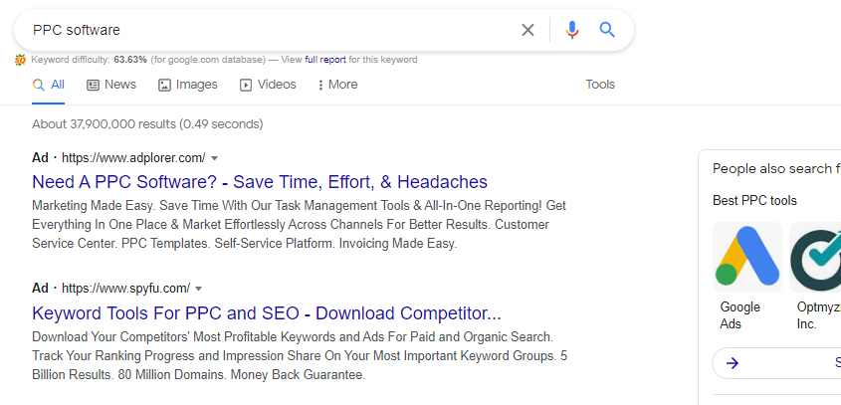
Task: Click the arrow icon under Best PPC tools
Action: tap(733, 363)
